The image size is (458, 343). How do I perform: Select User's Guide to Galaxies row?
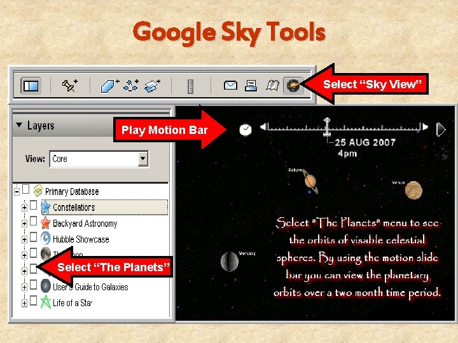pyautogui.click(x=90, y=287)
